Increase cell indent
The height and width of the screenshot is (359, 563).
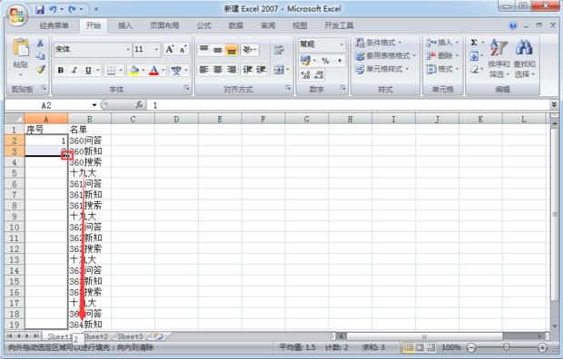click(x=261, y=69)
